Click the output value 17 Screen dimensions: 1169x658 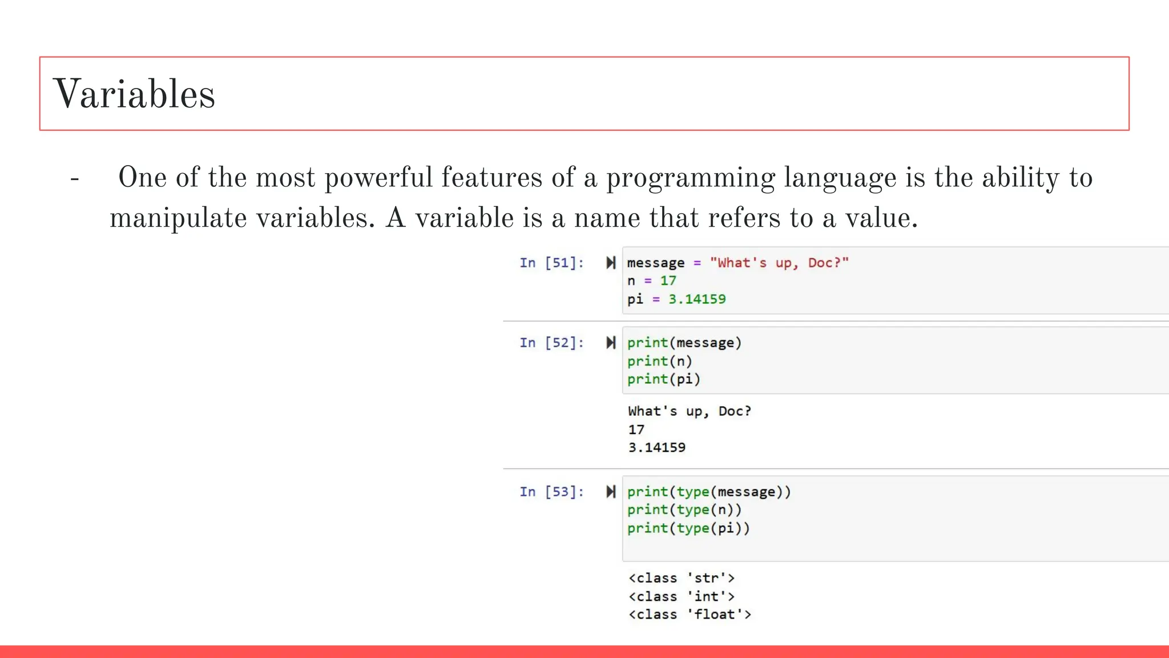636,430
